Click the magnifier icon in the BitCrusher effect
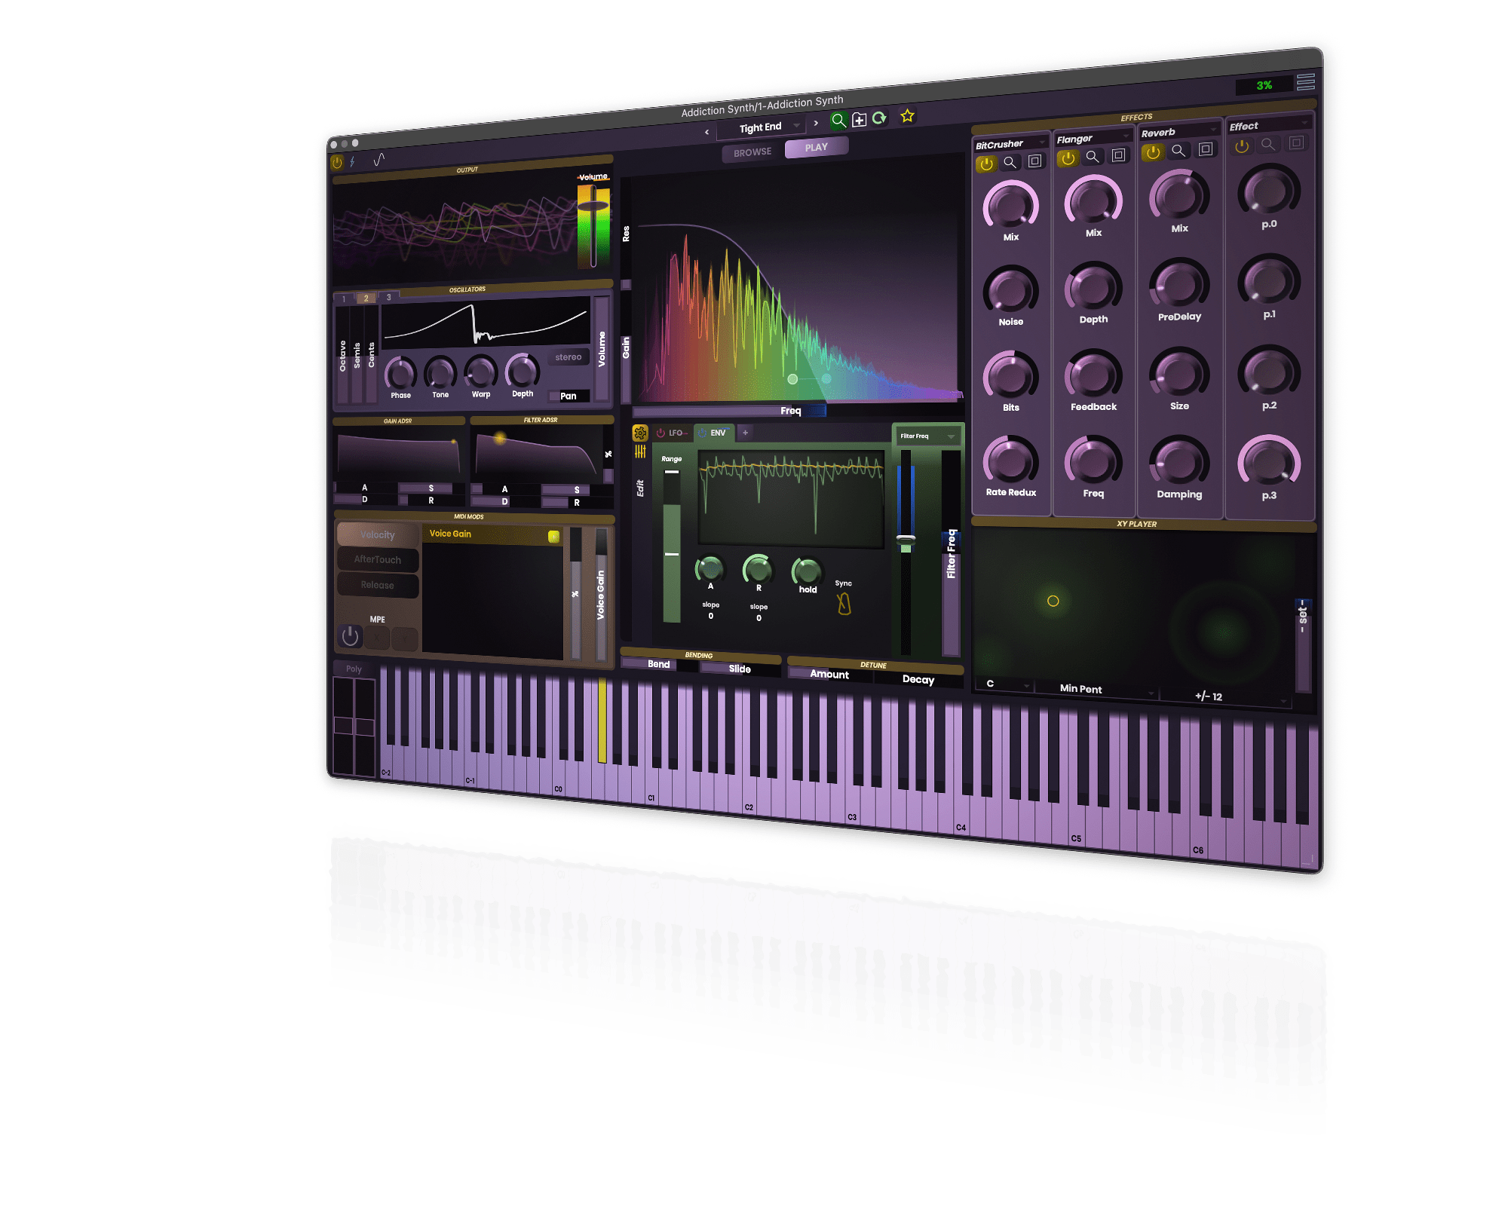 (1012, 162)
